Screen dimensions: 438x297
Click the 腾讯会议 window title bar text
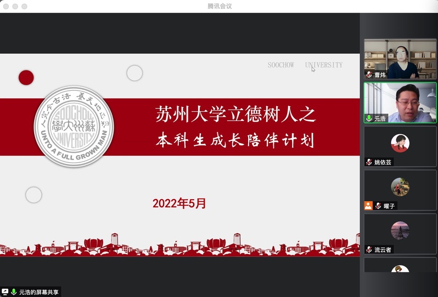pyautogui.click(x=220, y=6)
